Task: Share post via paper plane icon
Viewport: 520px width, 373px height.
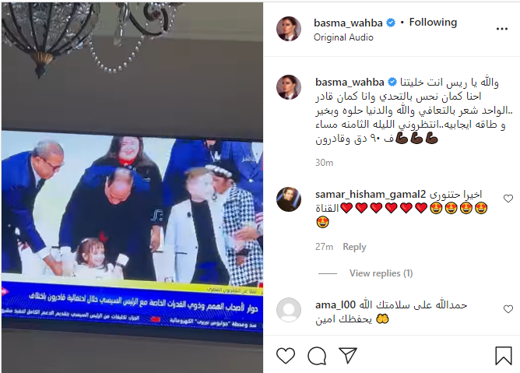Action: click(348, 355)
